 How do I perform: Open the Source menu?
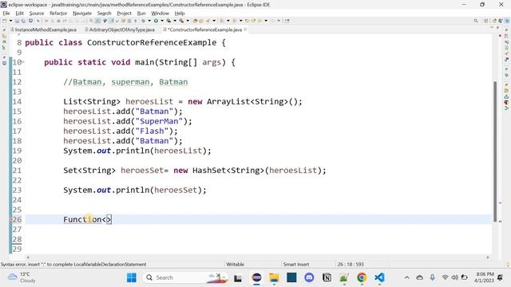(37, 14)
